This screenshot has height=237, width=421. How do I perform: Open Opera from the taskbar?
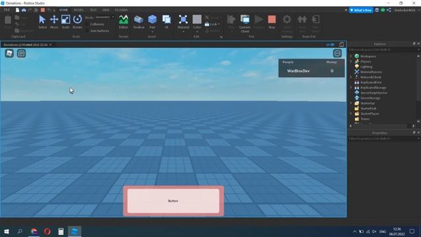click(47, 231)
